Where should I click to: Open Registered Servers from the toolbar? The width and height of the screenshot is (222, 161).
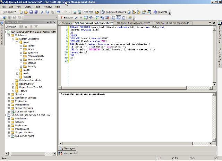[113, 12]
